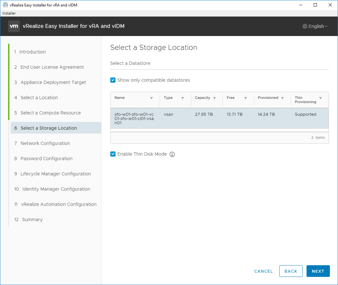Click the NEXT button
The height and width of the screenshot is (285, 338).
[x=318, y=271]
